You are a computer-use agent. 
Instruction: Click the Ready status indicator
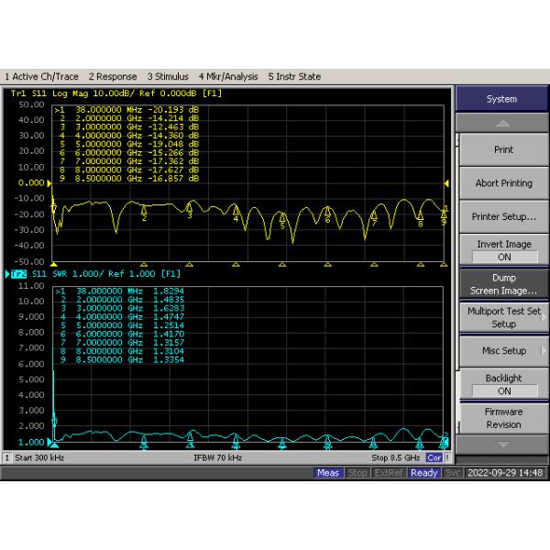tap(424, 473)
